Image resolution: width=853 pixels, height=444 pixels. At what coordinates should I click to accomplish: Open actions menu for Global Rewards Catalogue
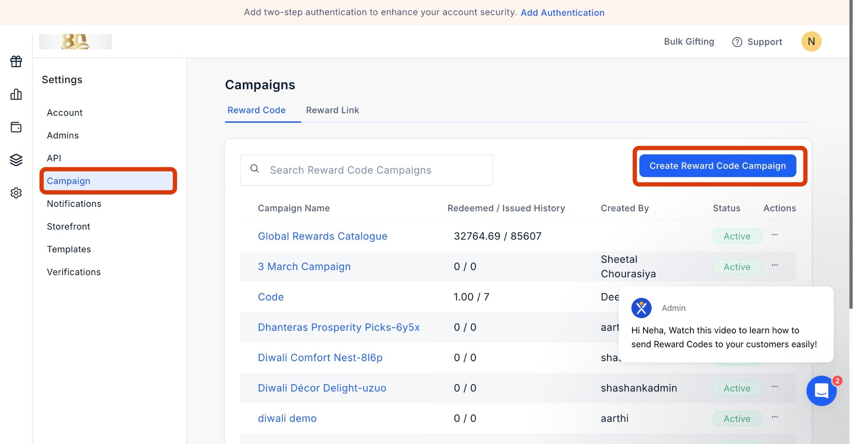pyautogui.click(x=774, y=235)
